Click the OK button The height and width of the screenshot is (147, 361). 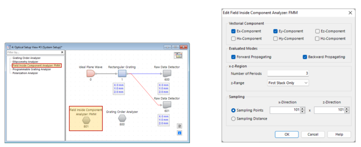pos(287,134)
